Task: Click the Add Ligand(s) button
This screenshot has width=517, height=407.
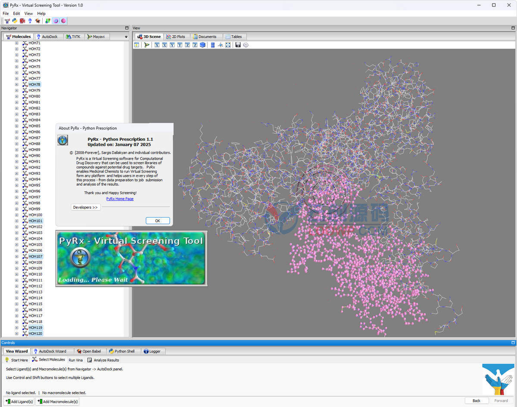Action: coord(19,401)
